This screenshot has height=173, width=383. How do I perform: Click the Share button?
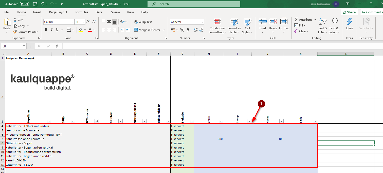[349, 12]
